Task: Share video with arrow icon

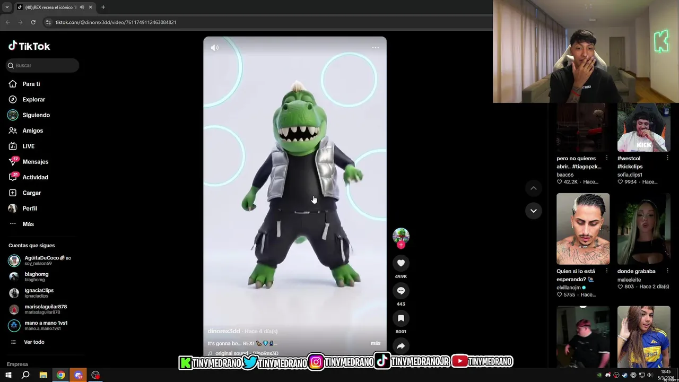Action: click(401, 346)
